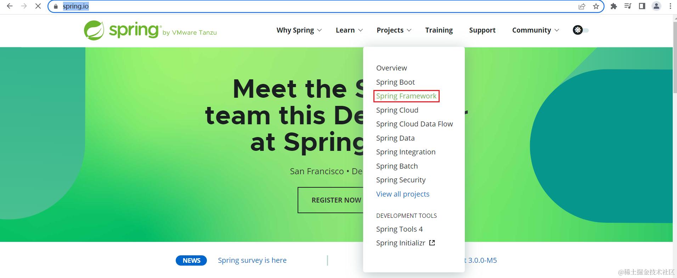Click the external link icon beside Spring Initializr
The height and width of the screenshot is (278, 677).
(x=432, y=243)
